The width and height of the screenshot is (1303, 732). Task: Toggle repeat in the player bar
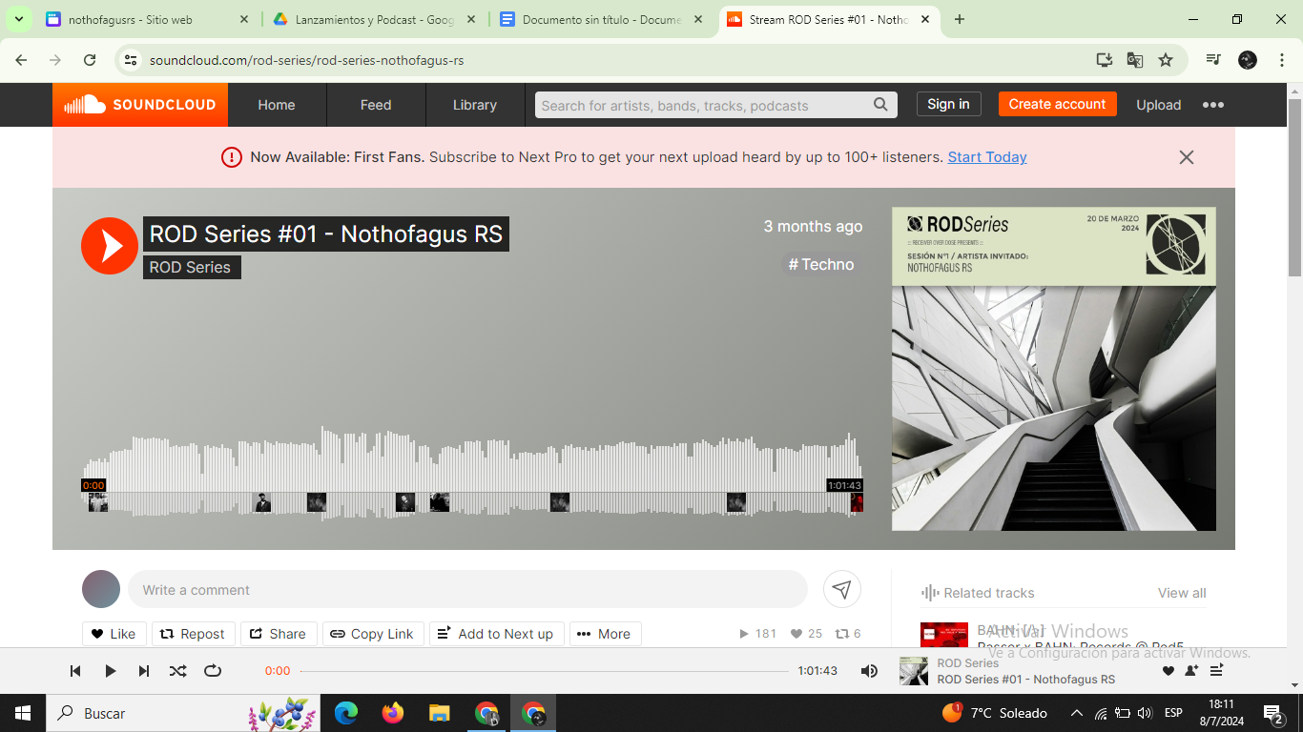(x=213, y=671)
